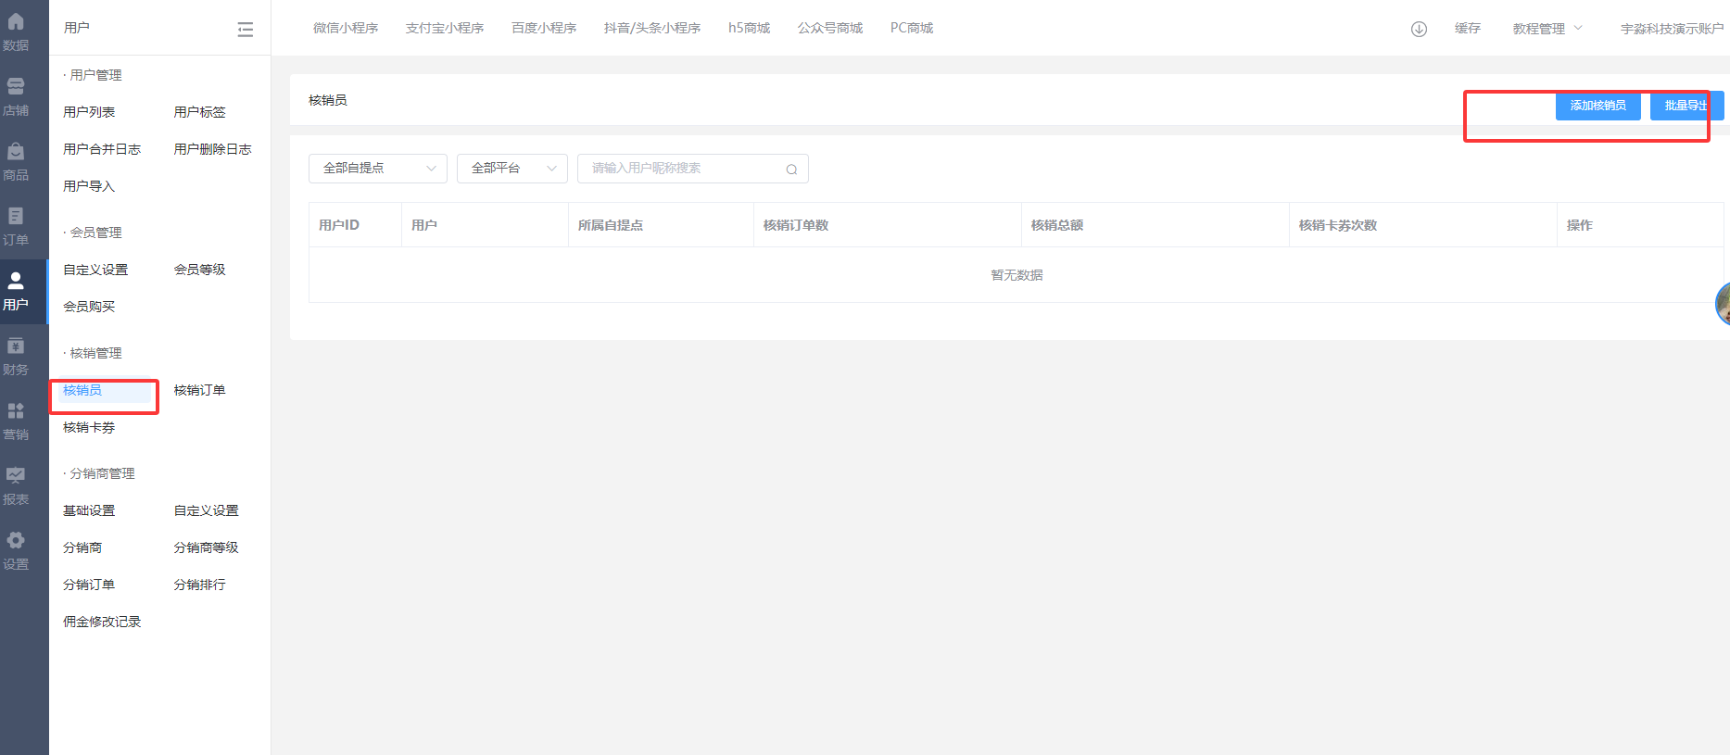Open 用户删除日志 menu item

tap(213, 149)
